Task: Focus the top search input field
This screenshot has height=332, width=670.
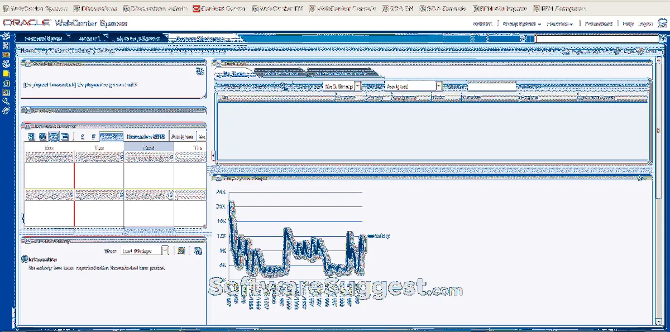Action: click(x=596, y=39)
